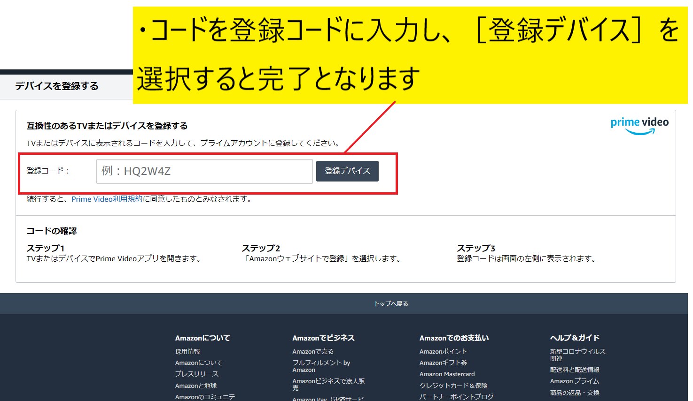The width and height of the screenshot is (693, 401).
Task: Open Amazonで売る footer link
Action: click(x=313, y=351)
